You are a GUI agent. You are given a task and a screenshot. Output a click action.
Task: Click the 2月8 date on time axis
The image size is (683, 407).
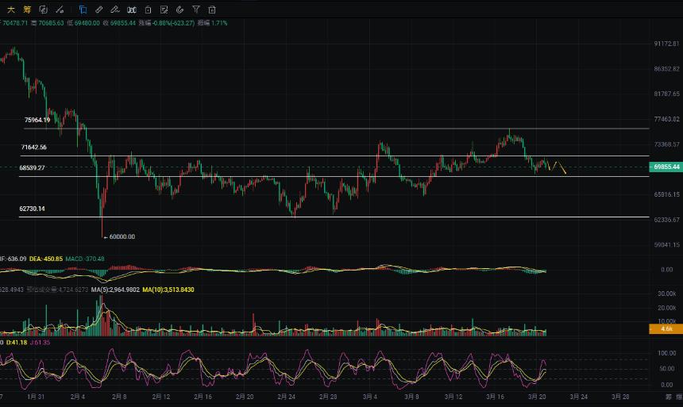119,397
